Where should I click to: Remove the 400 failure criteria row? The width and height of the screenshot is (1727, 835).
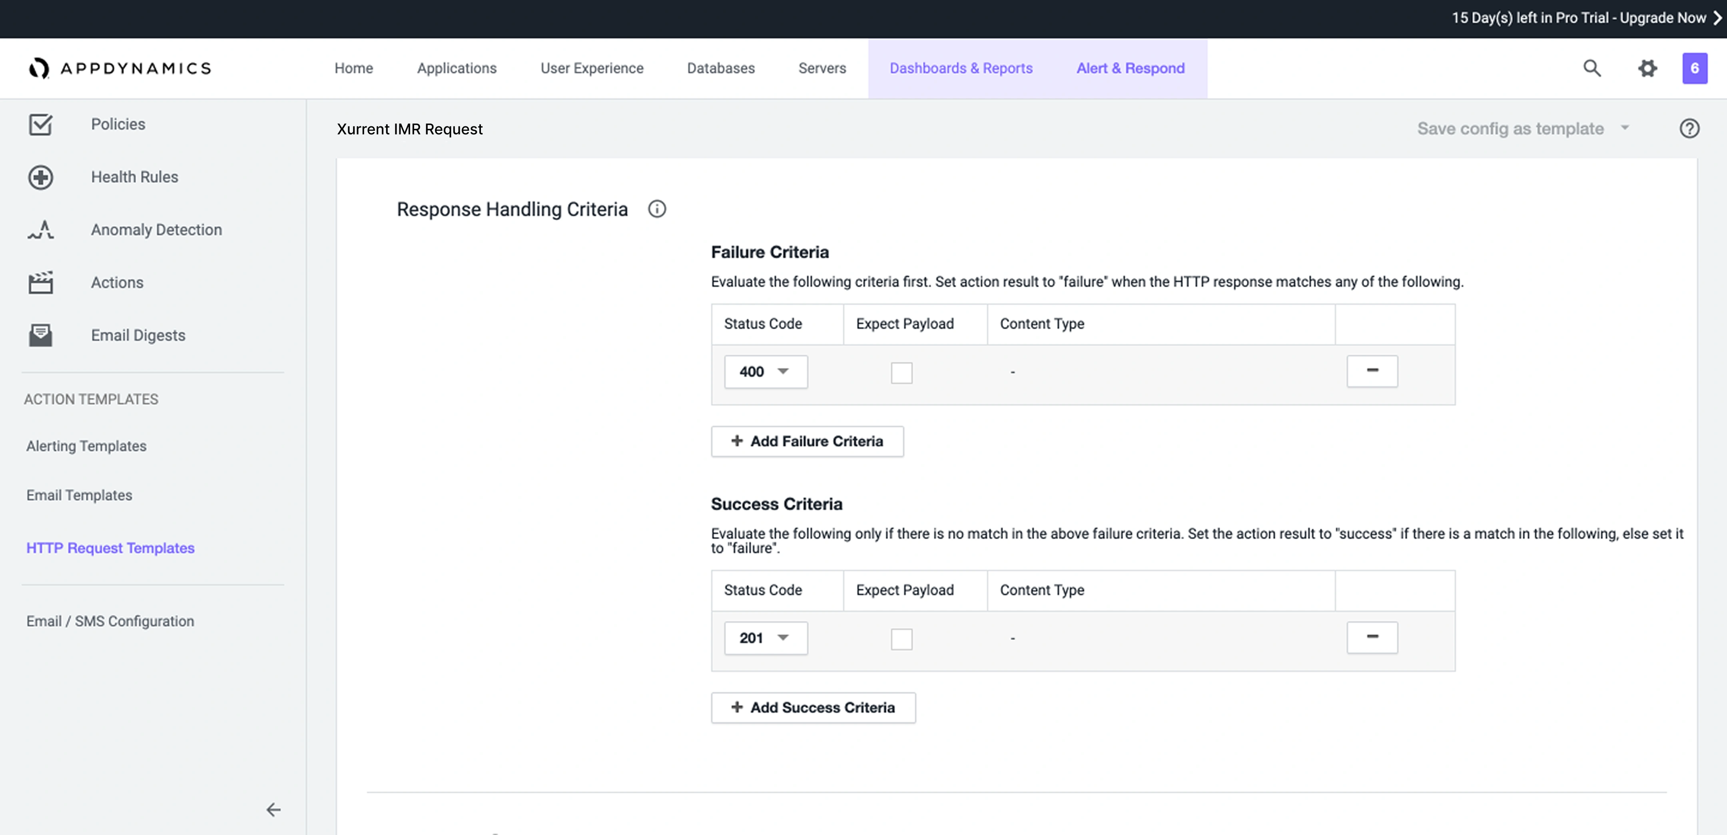1372,371
